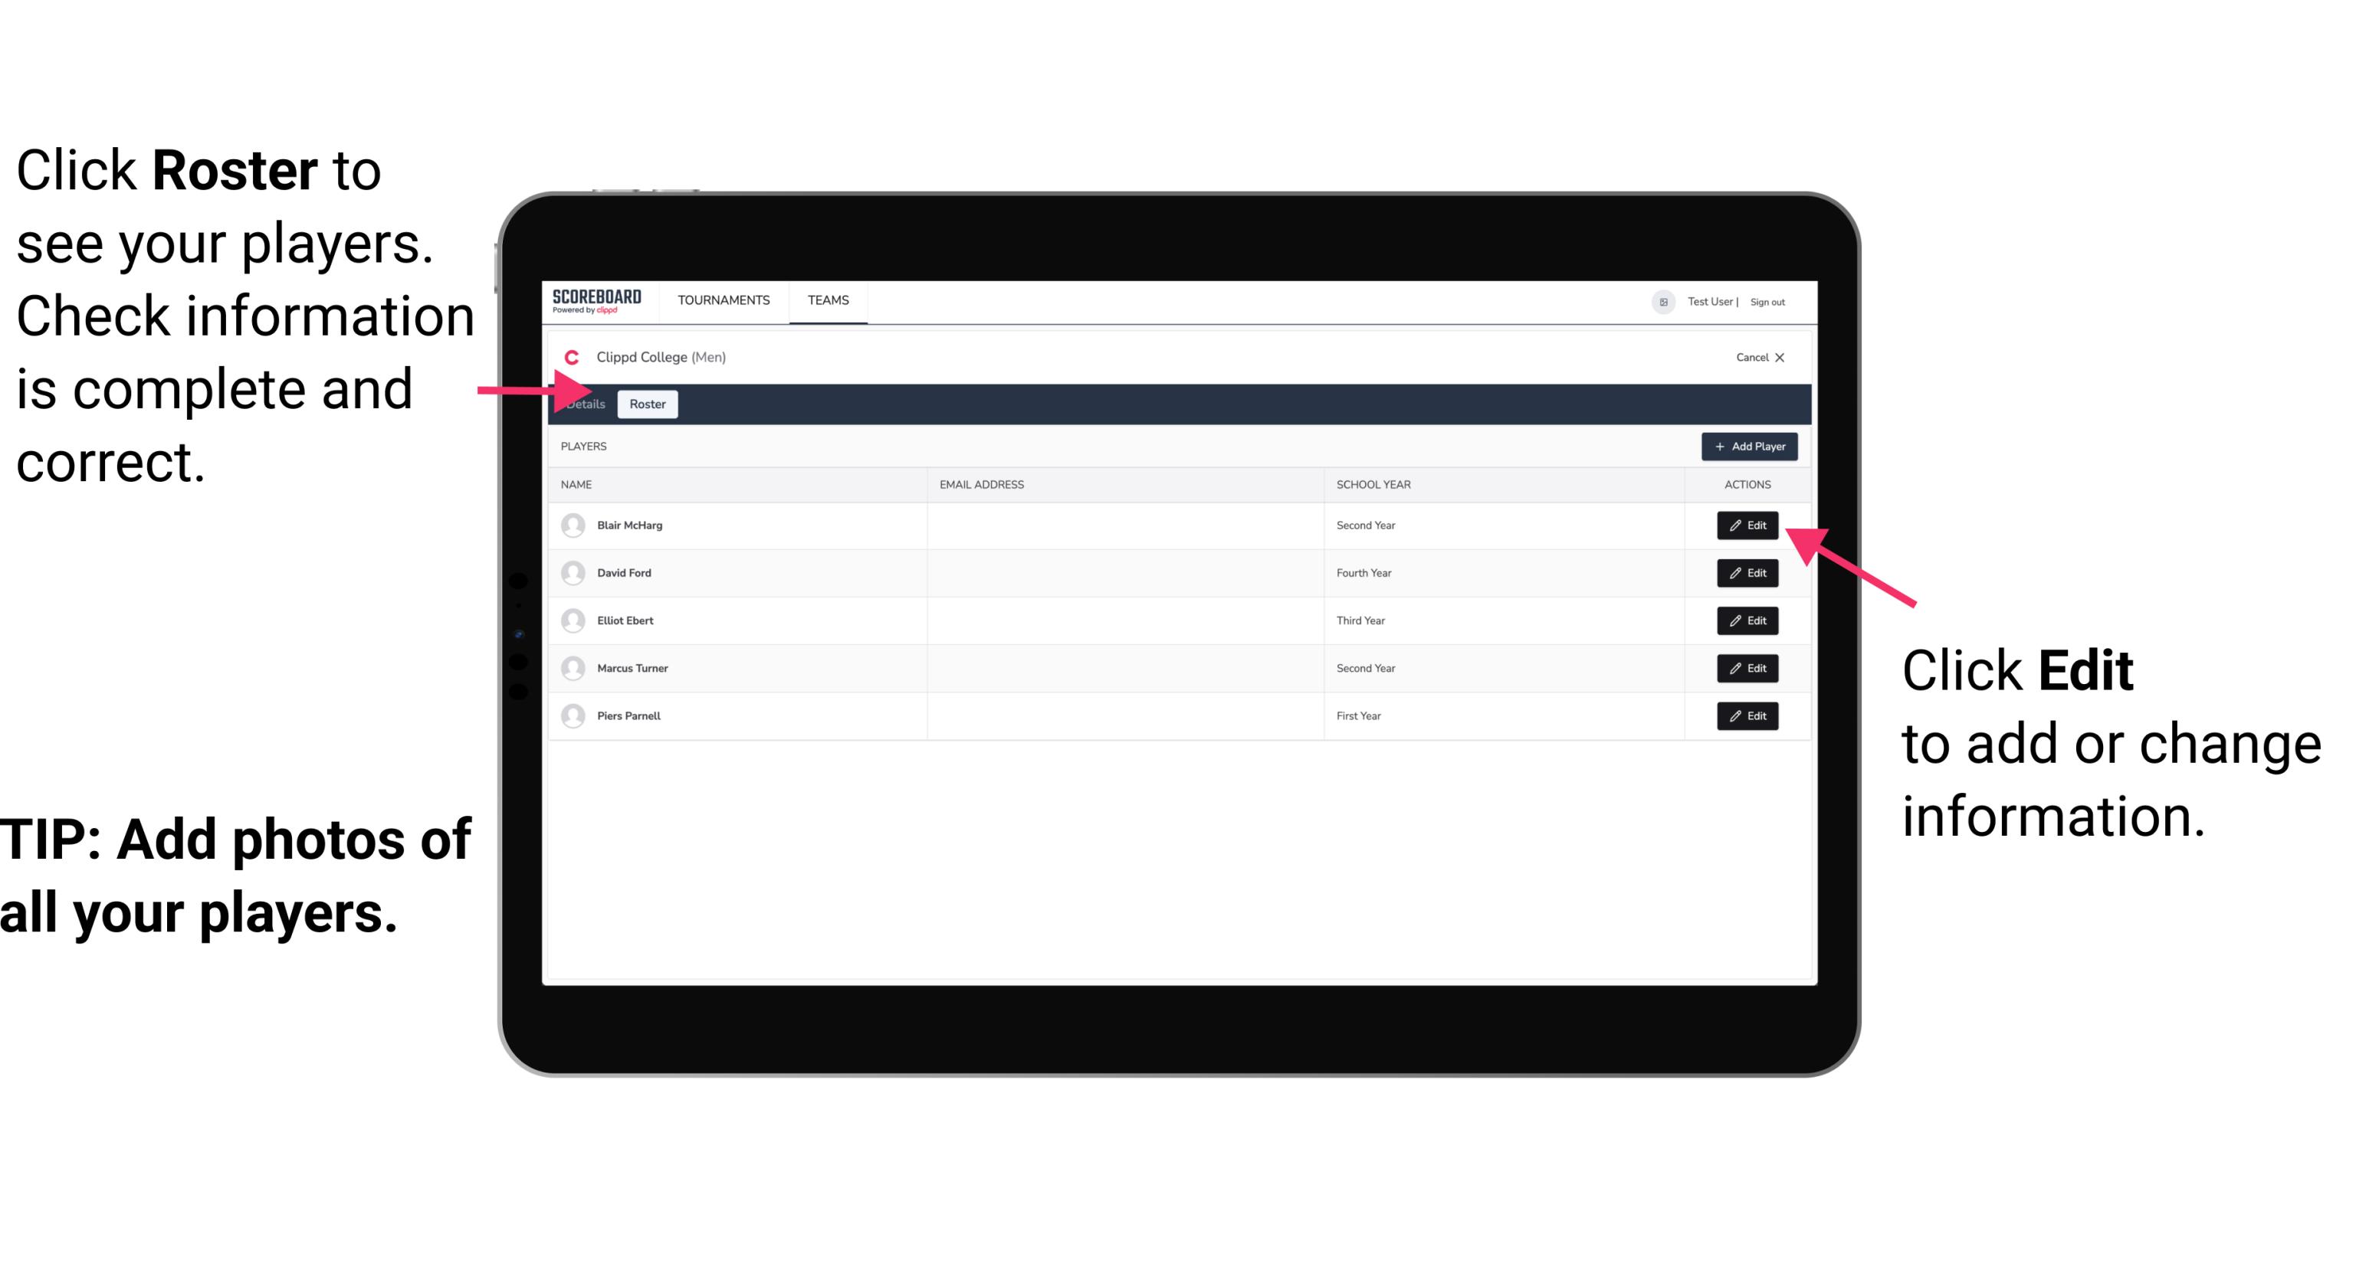Switch to the Roster tab
Screen dimensions: 2356x1267
[648, 404]
